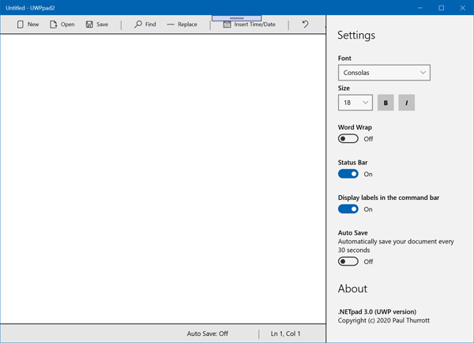474x343 pixels.
Task: Click the Insert Time/Date label
Action: [254, 24]
